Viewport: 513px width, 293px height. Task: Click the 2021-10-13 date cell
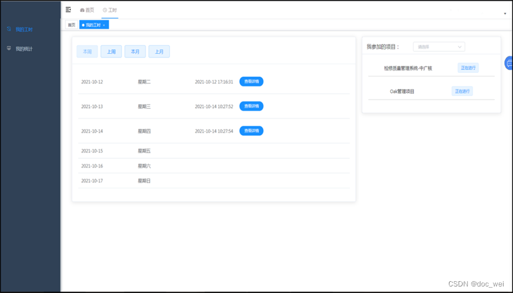click(x=92, y=106)
